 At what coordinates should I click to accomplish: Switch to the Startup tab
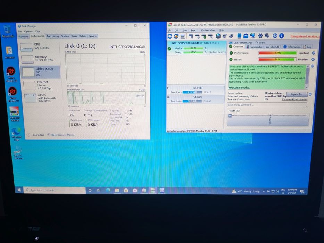[65, 36]
